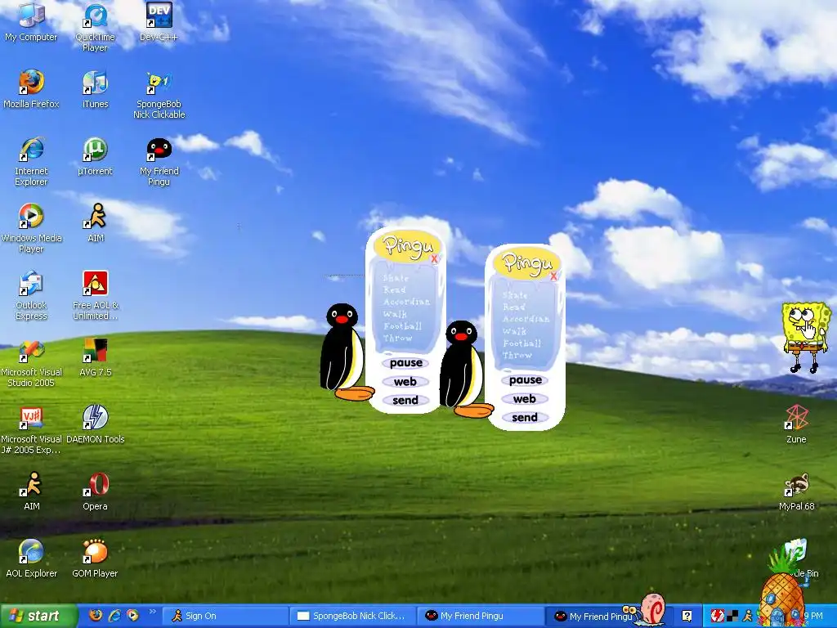837x628 pixels.
Task: Select the QuickTime Player desktop icon
Action: point(95,27)
